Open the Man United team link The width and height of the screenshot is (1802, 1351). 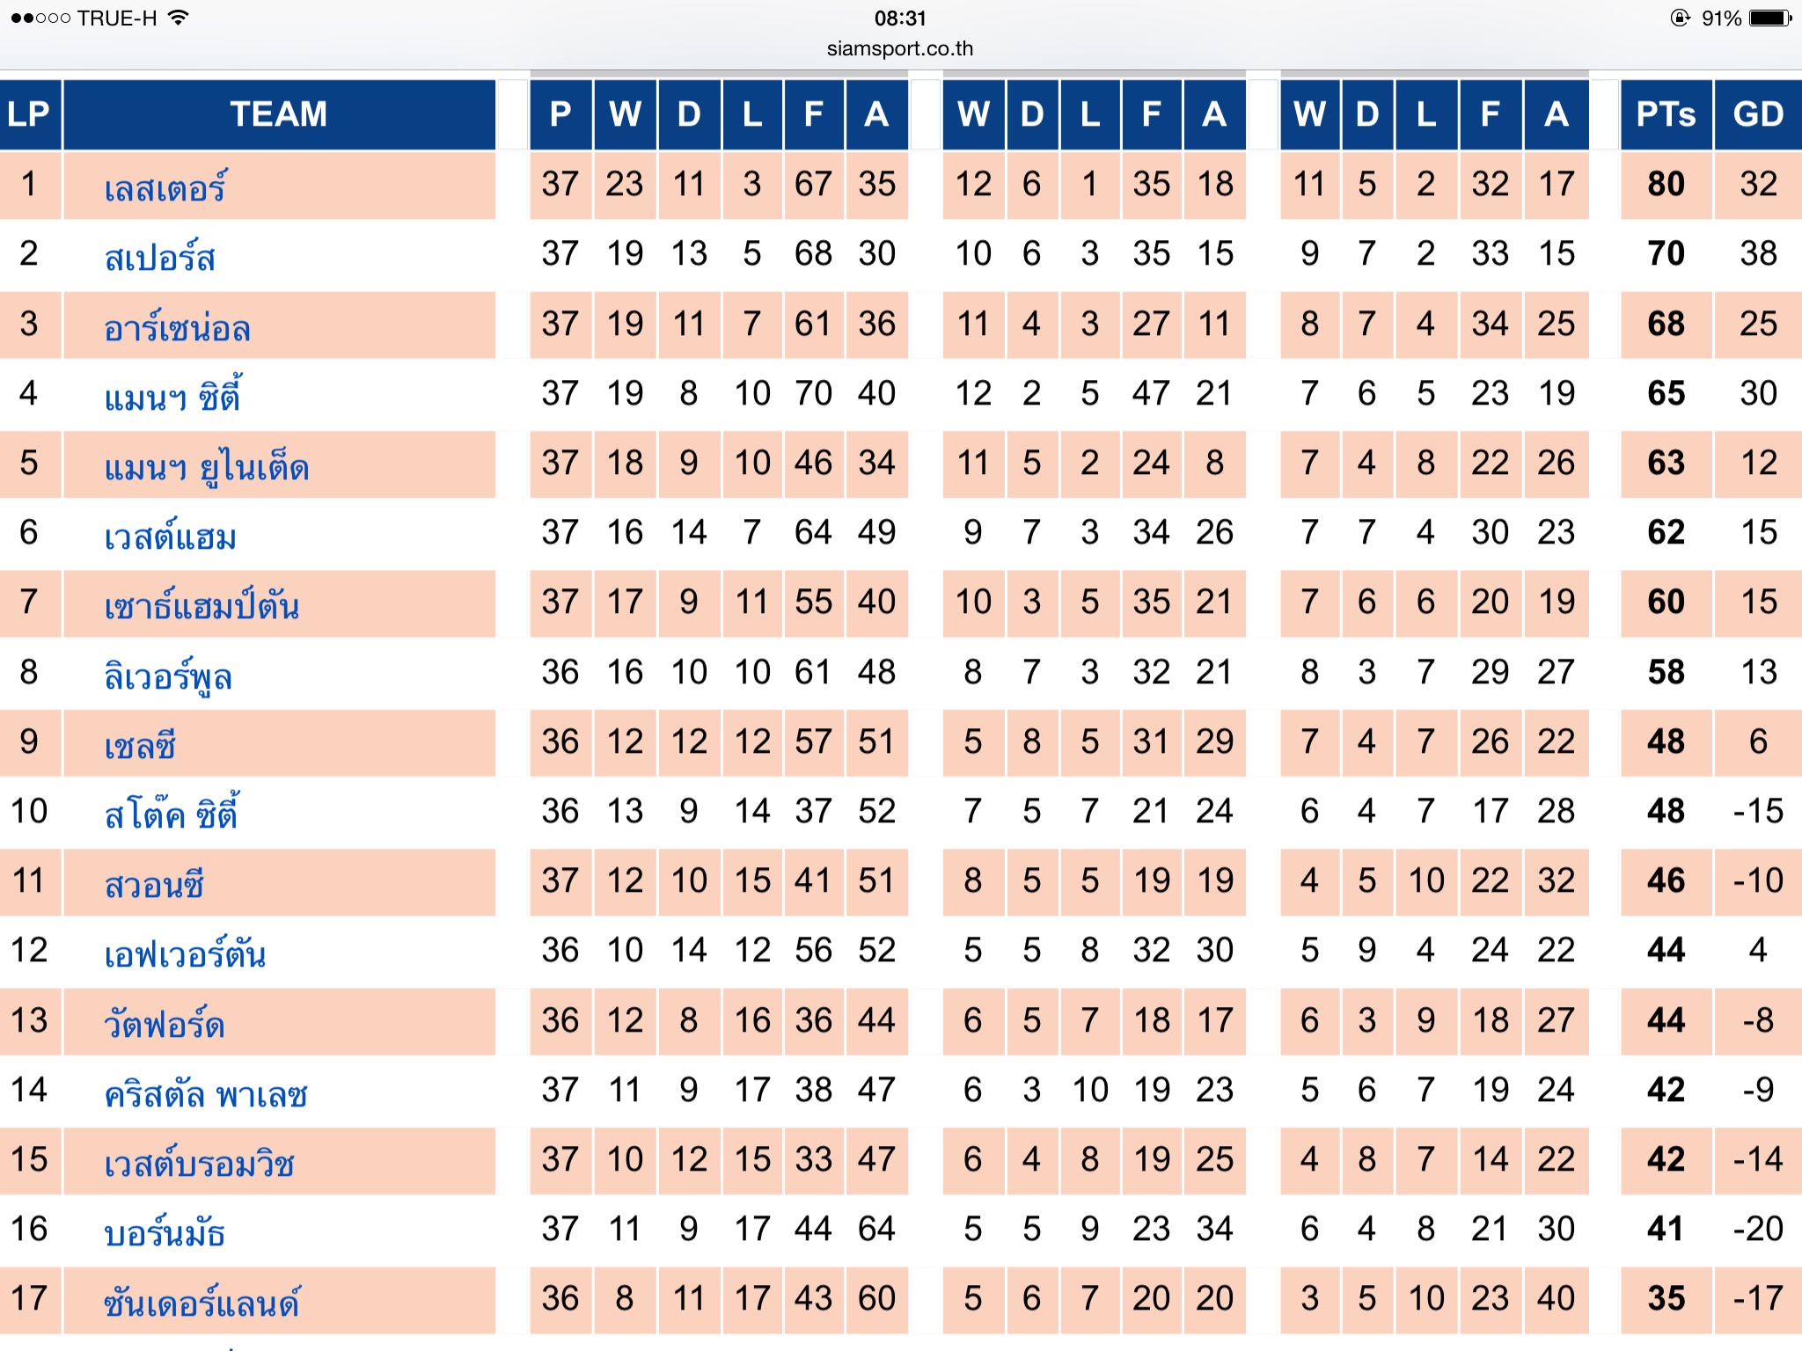coord(207,466)
